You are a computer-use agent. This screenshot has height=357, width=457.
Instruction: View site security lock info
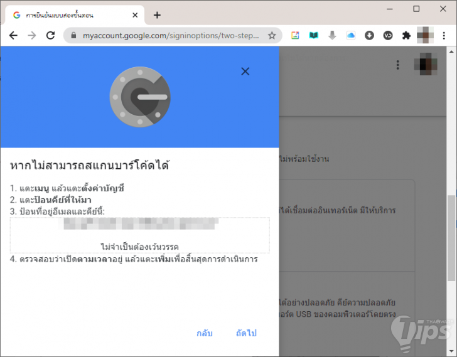tap(73, 36)
